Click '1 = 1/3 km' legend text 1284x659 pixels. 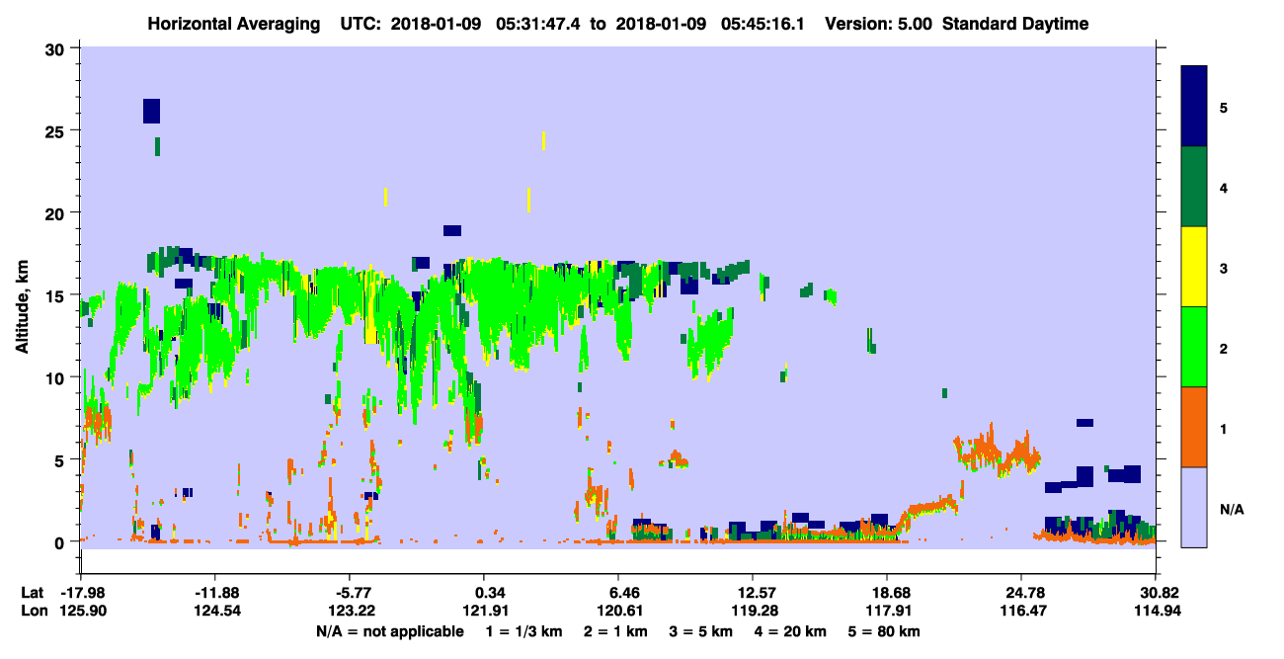click(524, 631)
